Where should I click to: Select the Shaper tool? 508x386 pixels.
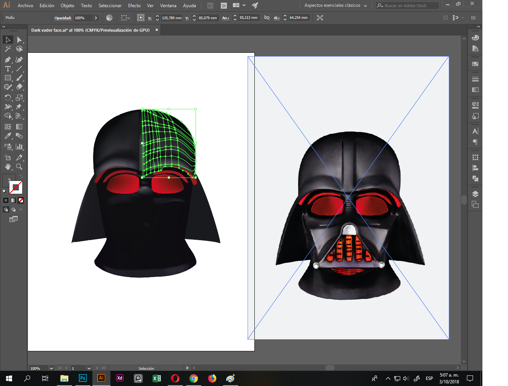pos(8,87)
